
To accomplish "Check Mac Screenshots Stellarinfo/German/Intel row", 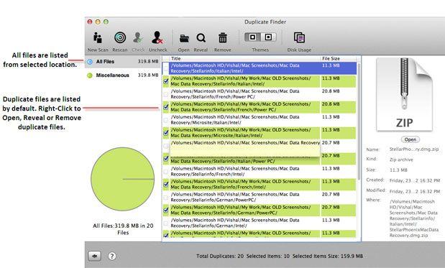I will tap(166, 223).
